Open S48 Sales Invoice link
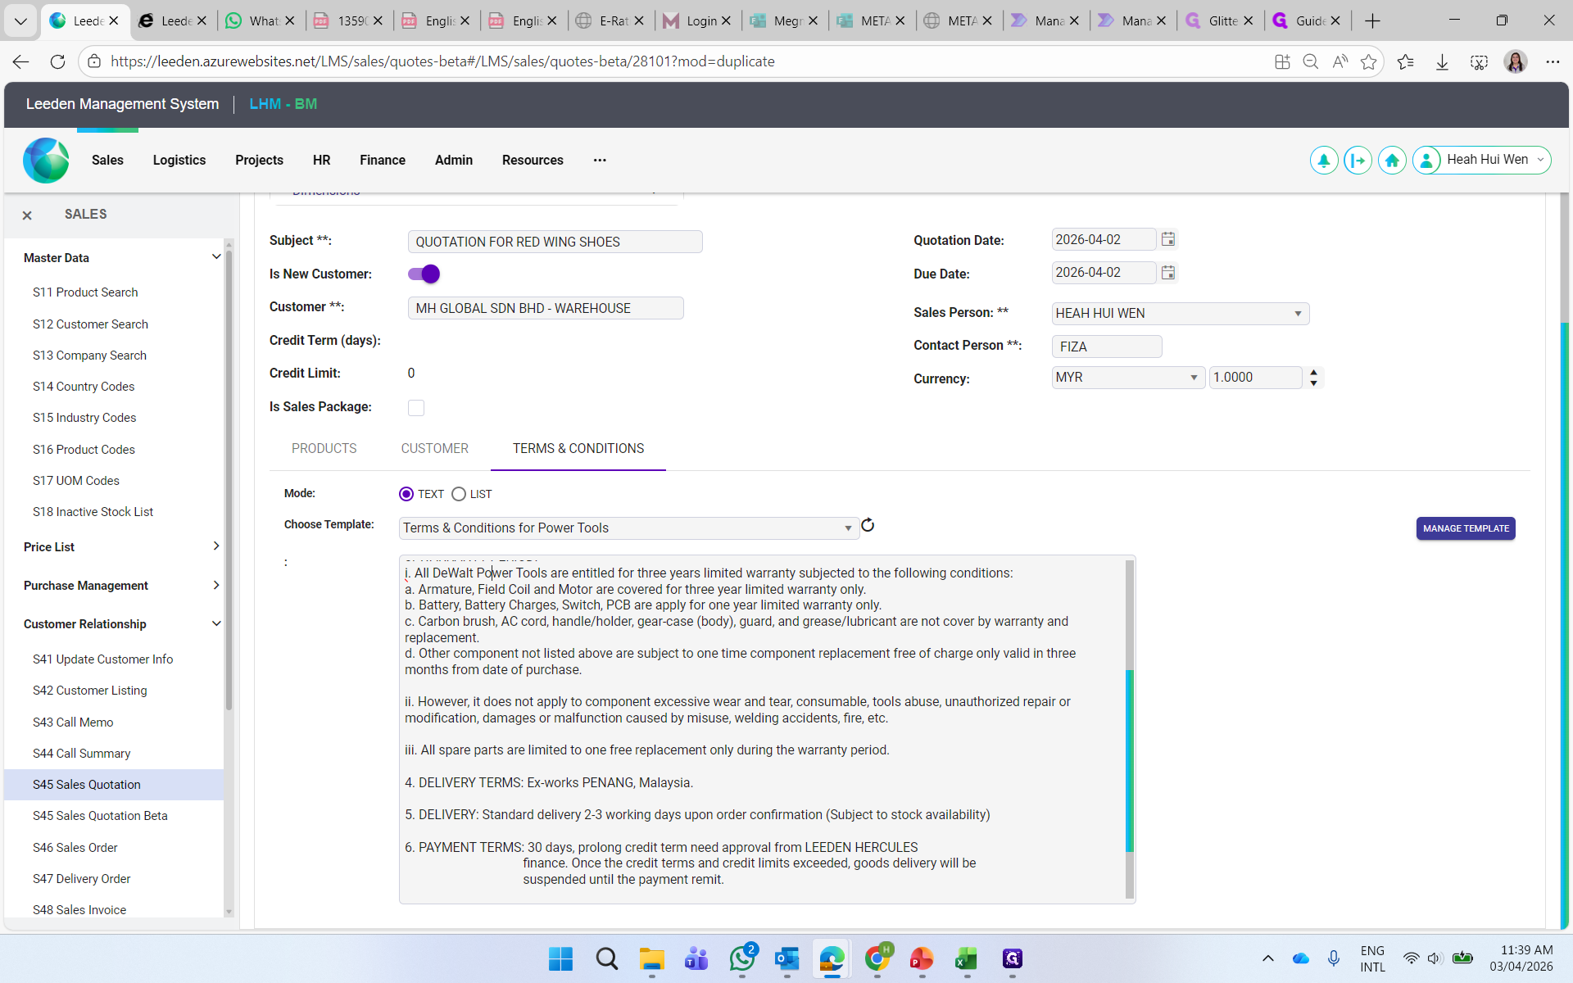 pyautogui.click(x=79, y=910)
